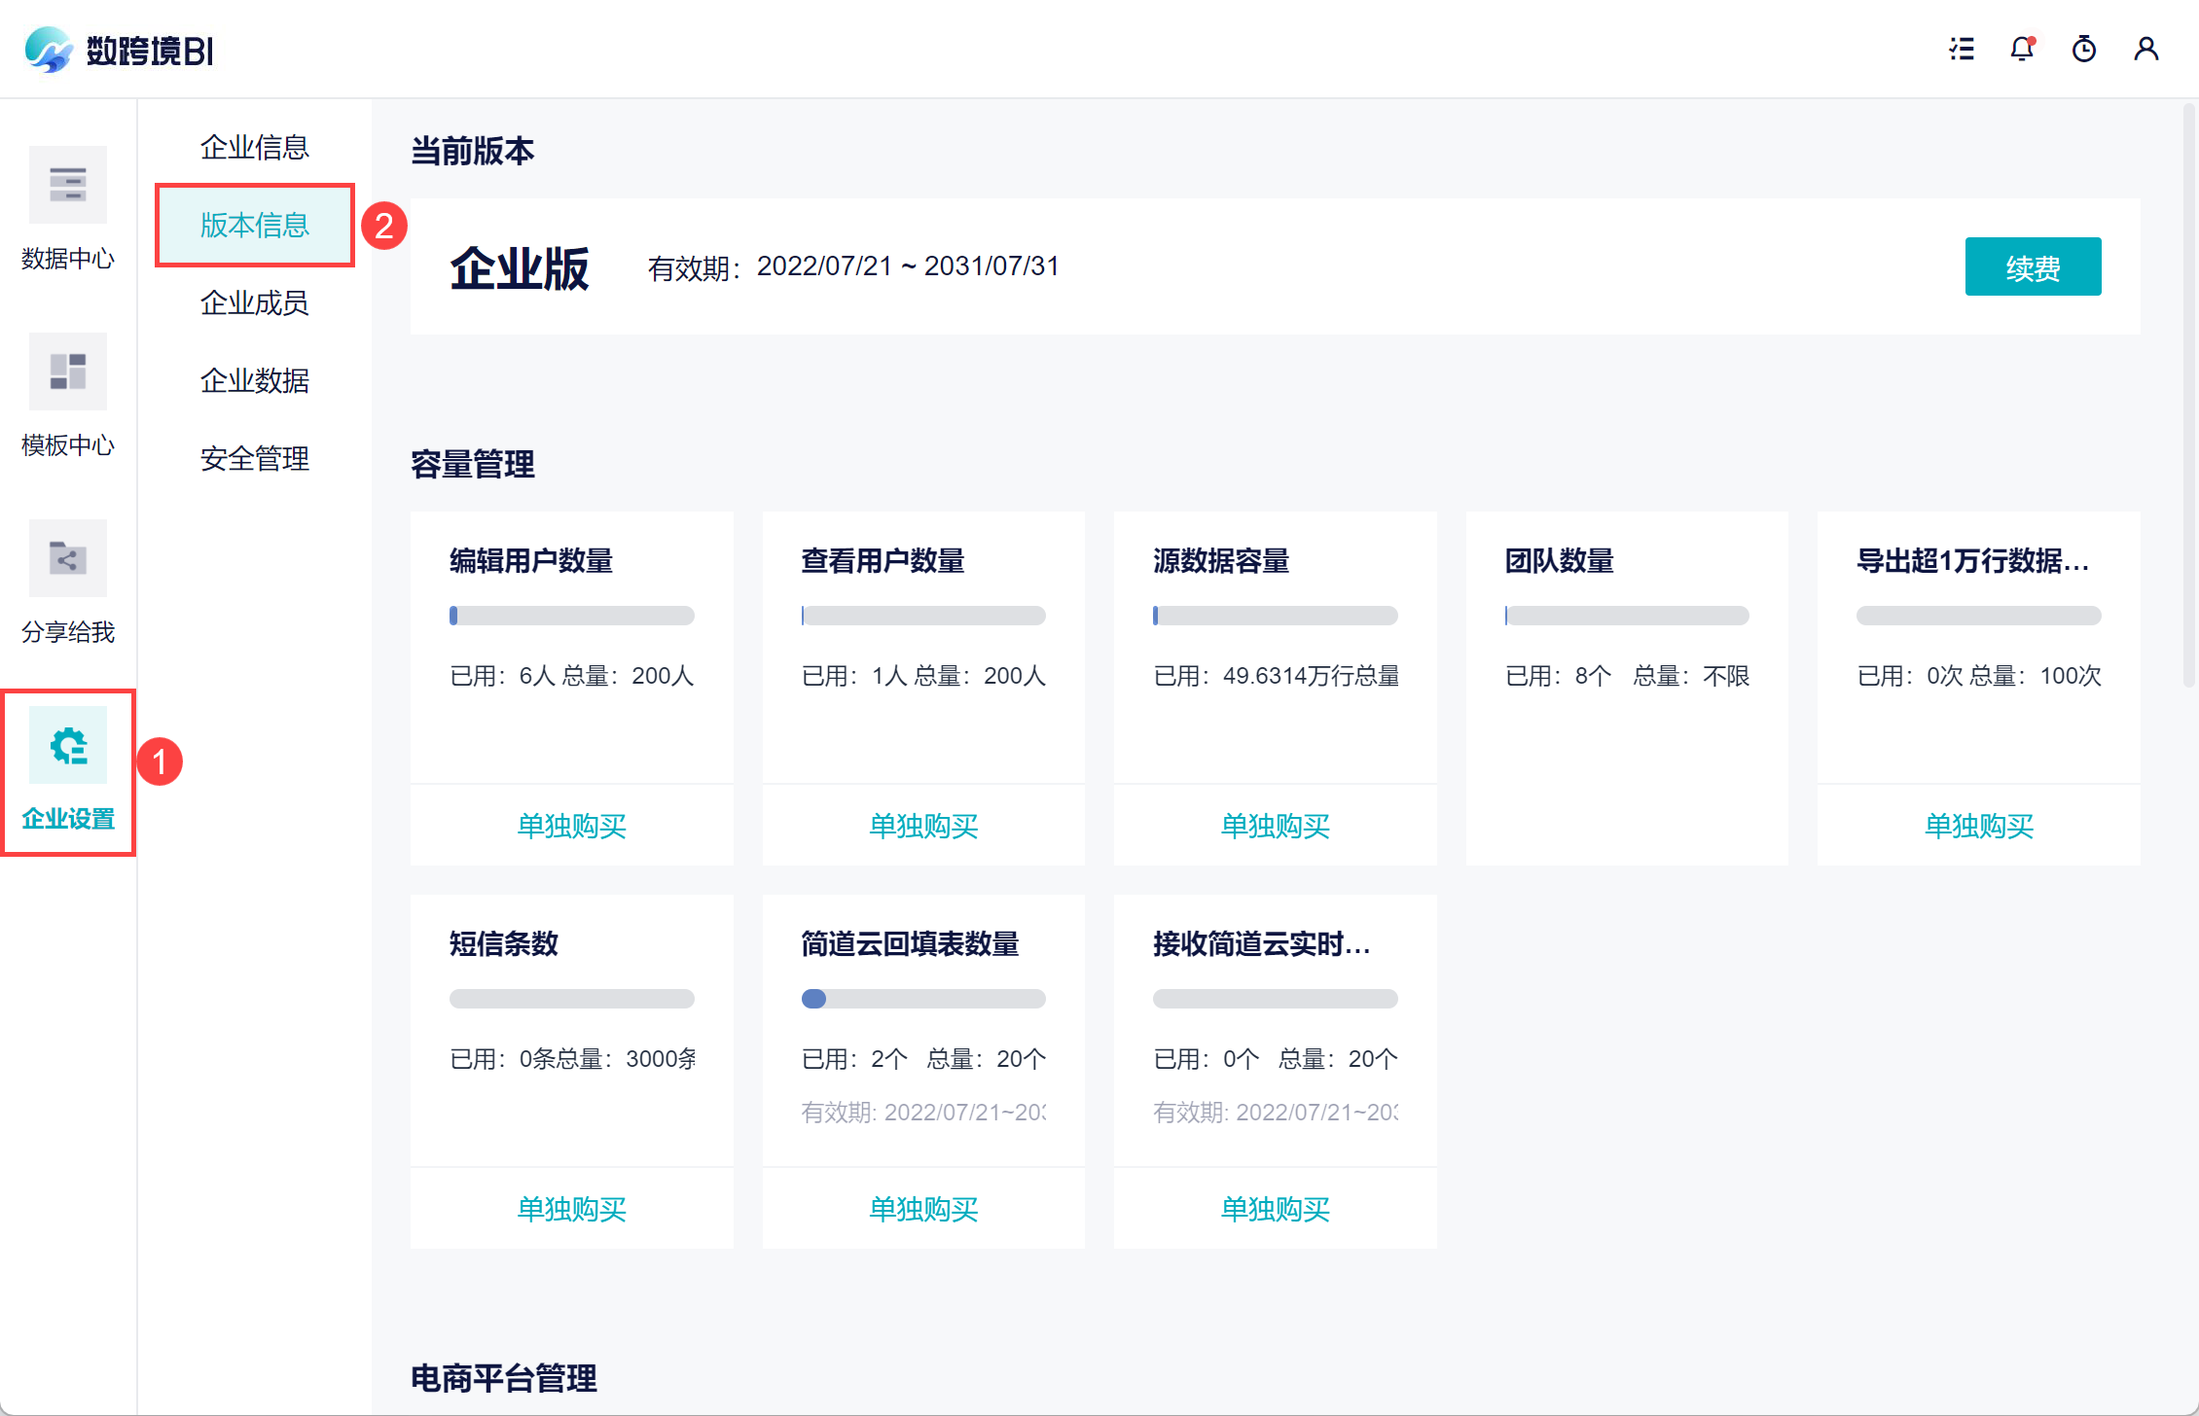Image resolution: width=2199 pixels, height=1416 pixels.
Task: Click the 续费 renew button
Action: pos(2032,267)
